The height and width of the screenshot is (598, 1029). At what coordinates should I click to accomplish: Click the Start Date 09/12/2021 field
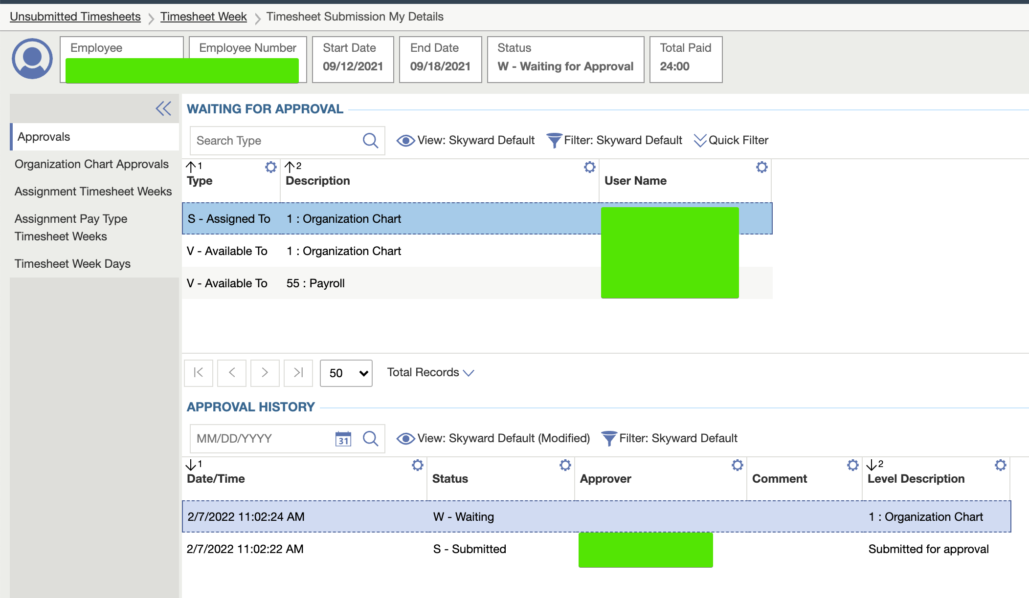(x=353, y=60)
